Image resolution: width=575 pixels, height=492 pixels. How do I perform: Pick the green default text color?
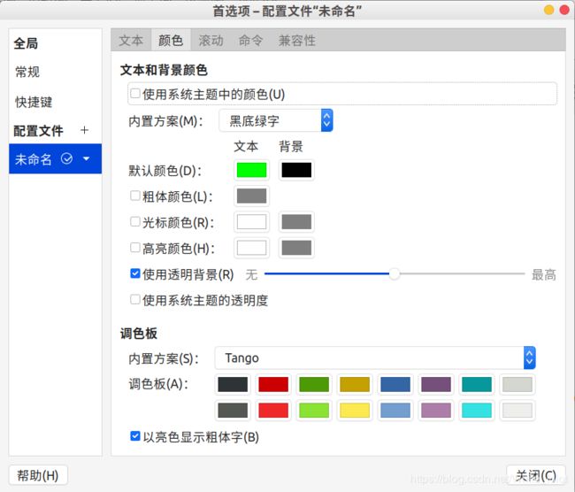(x=251, y=170)
